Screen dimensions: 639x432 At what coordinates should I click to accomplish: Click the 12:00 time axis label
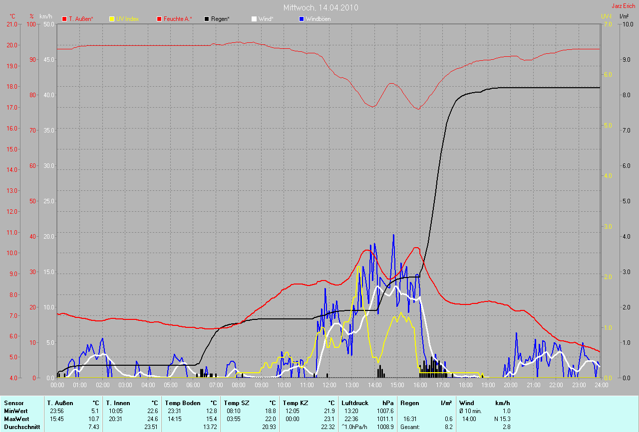[x=329, y=385]
